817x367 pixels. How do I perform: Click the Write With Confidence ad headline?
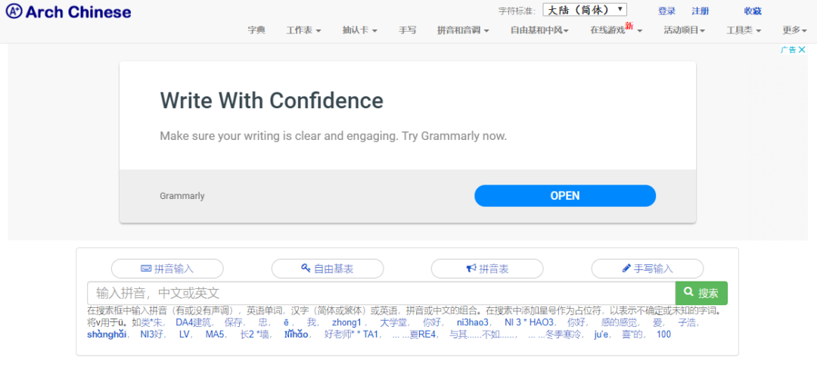tap(272, 100)
